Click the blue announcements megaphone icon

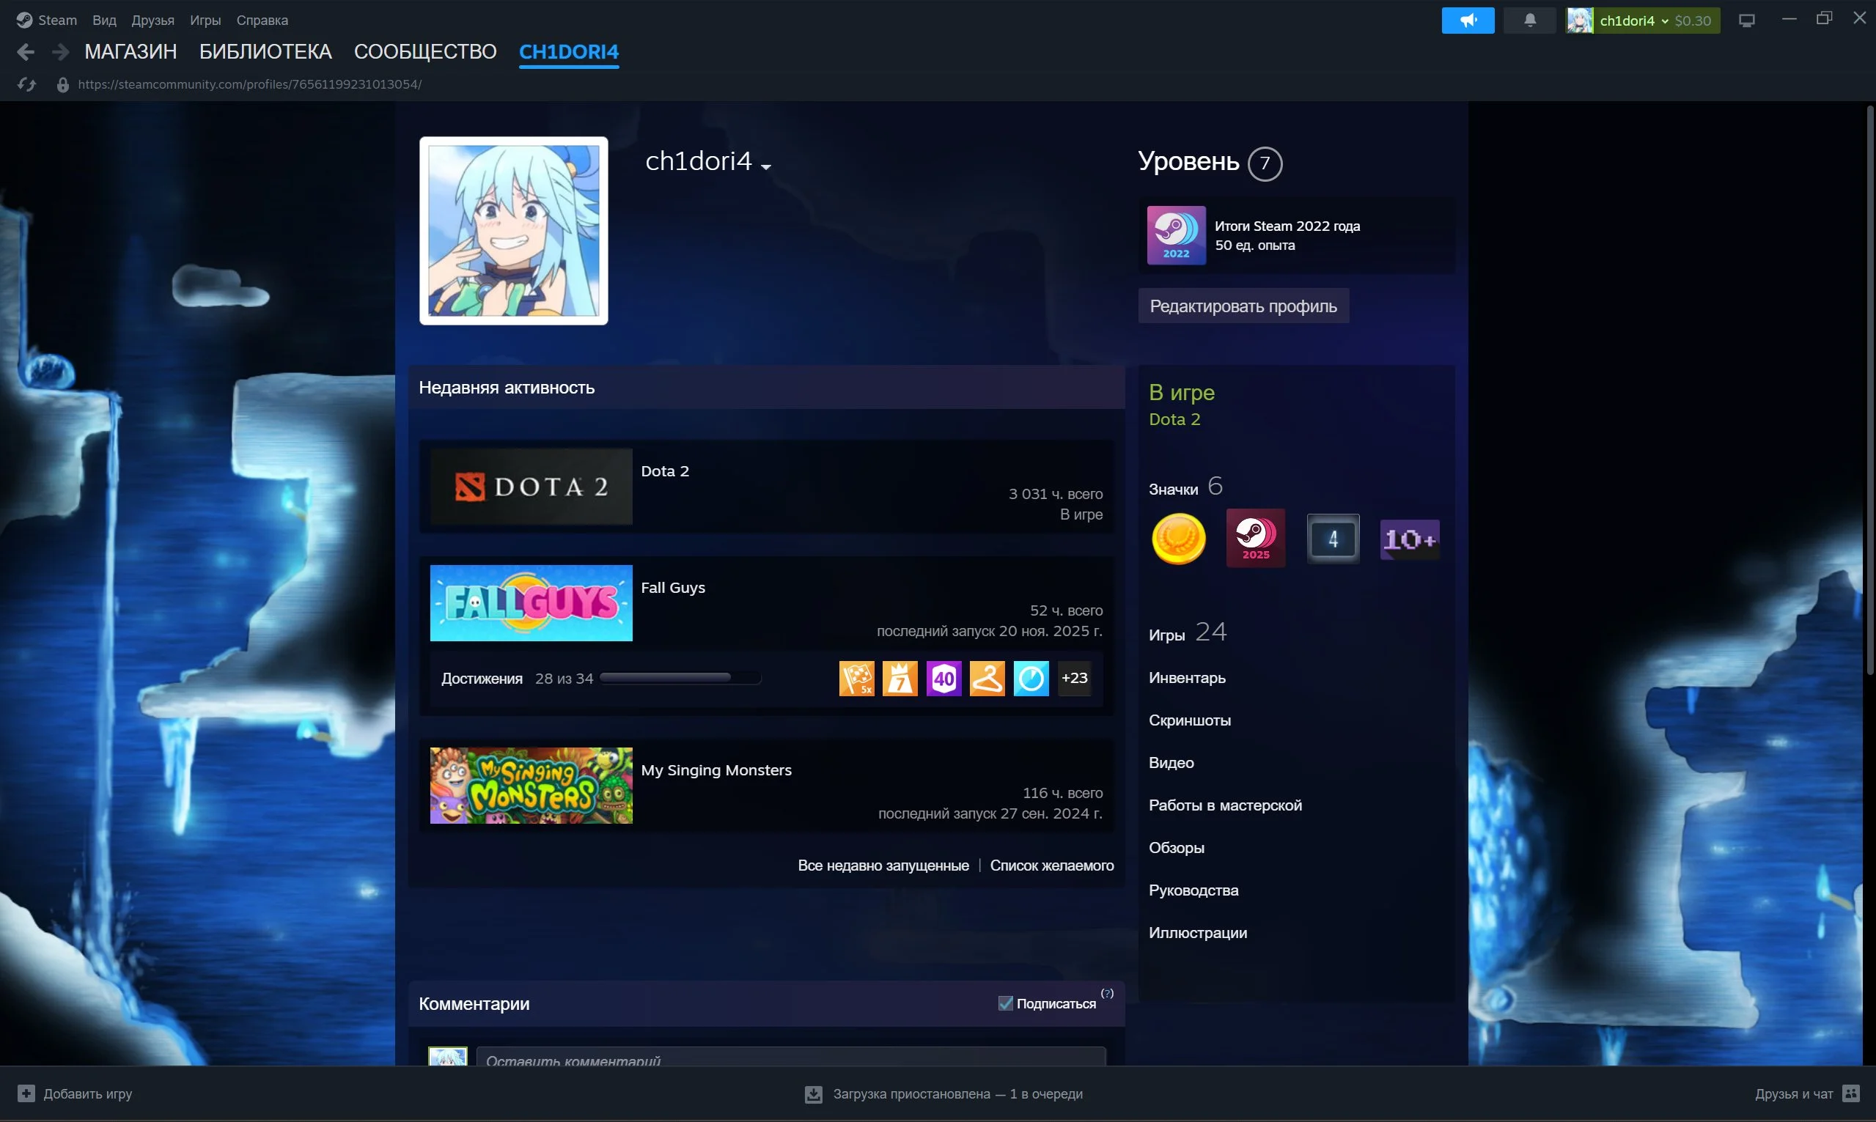[x=1467, y=21]
